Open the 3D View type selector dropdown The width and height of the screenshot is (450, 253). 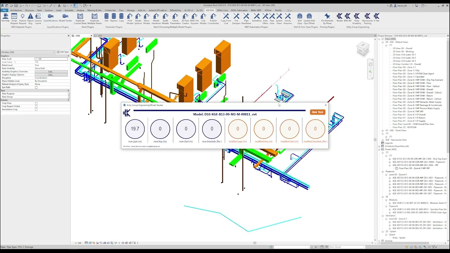point(28,52)
